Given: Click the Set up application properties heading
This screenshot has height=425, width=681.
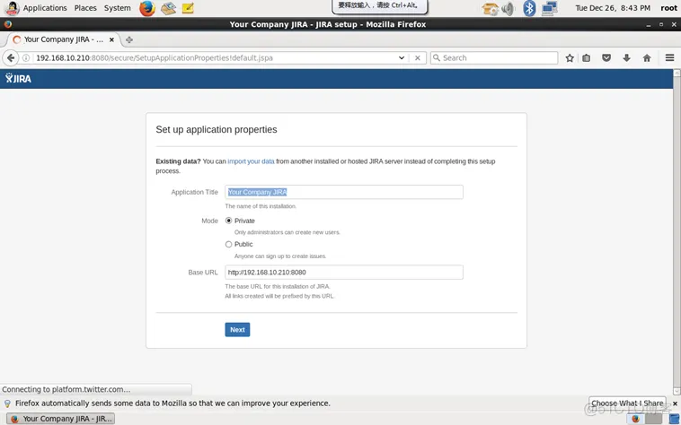Looking at the screenshot, I should click(217, 129).
